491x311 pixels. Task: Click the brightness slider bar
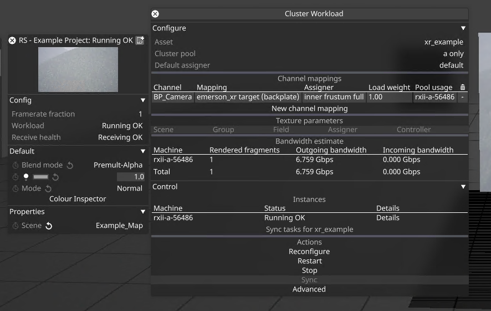(x=40, y=177)
